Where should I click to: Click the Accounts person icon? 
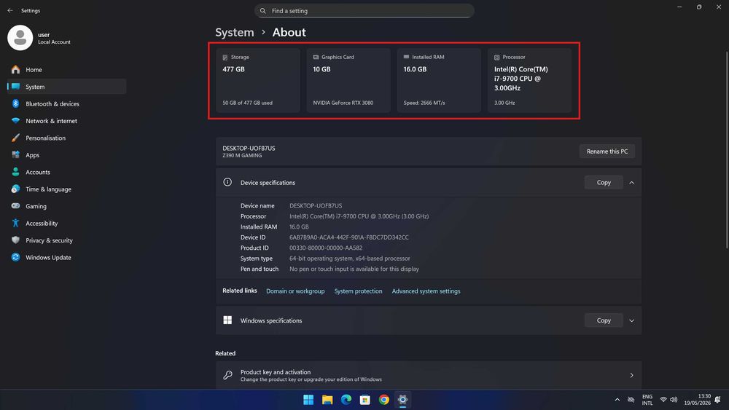point(15,172)
